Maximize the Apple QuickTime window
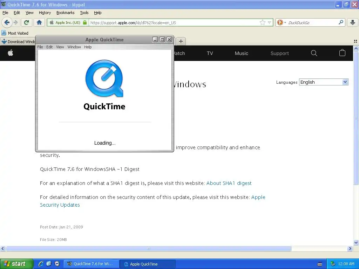Image resolution: width=359 pixels, height=269 pixels. [162, 40]
